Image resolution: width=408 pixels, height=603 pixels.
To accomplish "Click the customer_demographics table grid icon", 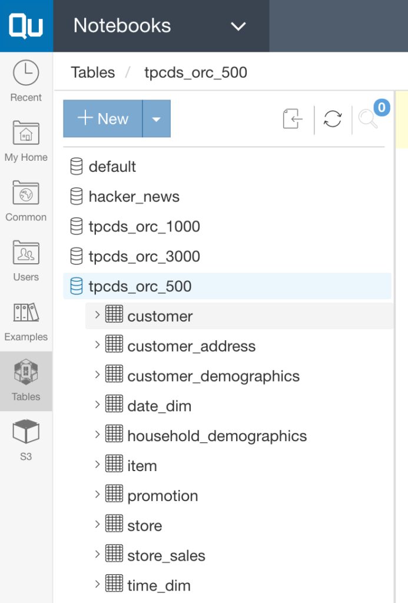I will tap(114, 374).
